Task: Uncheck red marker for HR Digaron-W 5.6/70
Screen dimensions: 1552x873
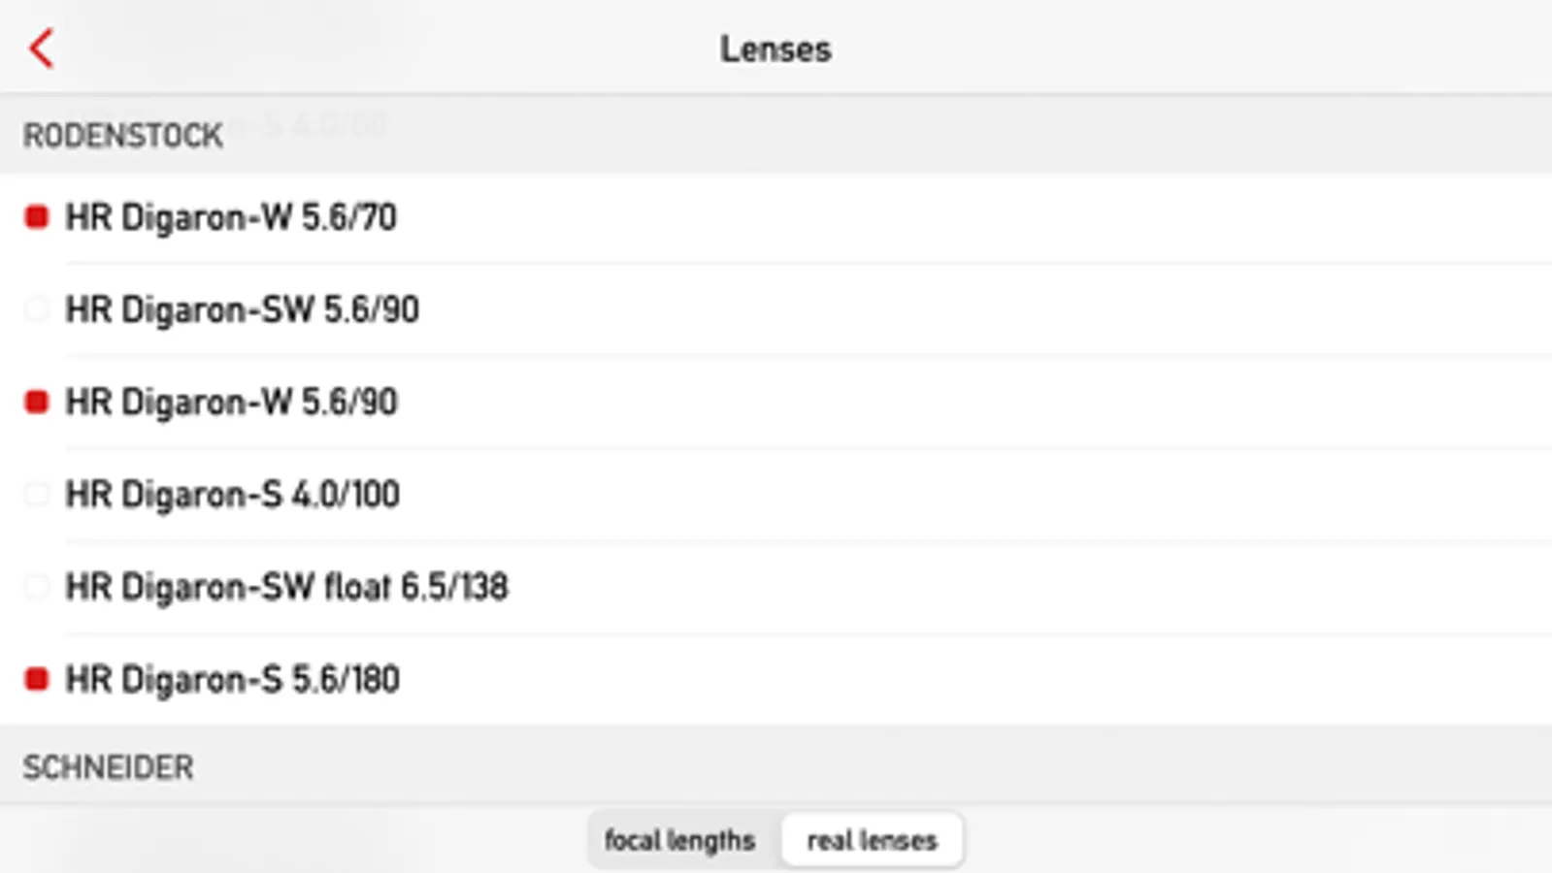Action: pos(37,217)
